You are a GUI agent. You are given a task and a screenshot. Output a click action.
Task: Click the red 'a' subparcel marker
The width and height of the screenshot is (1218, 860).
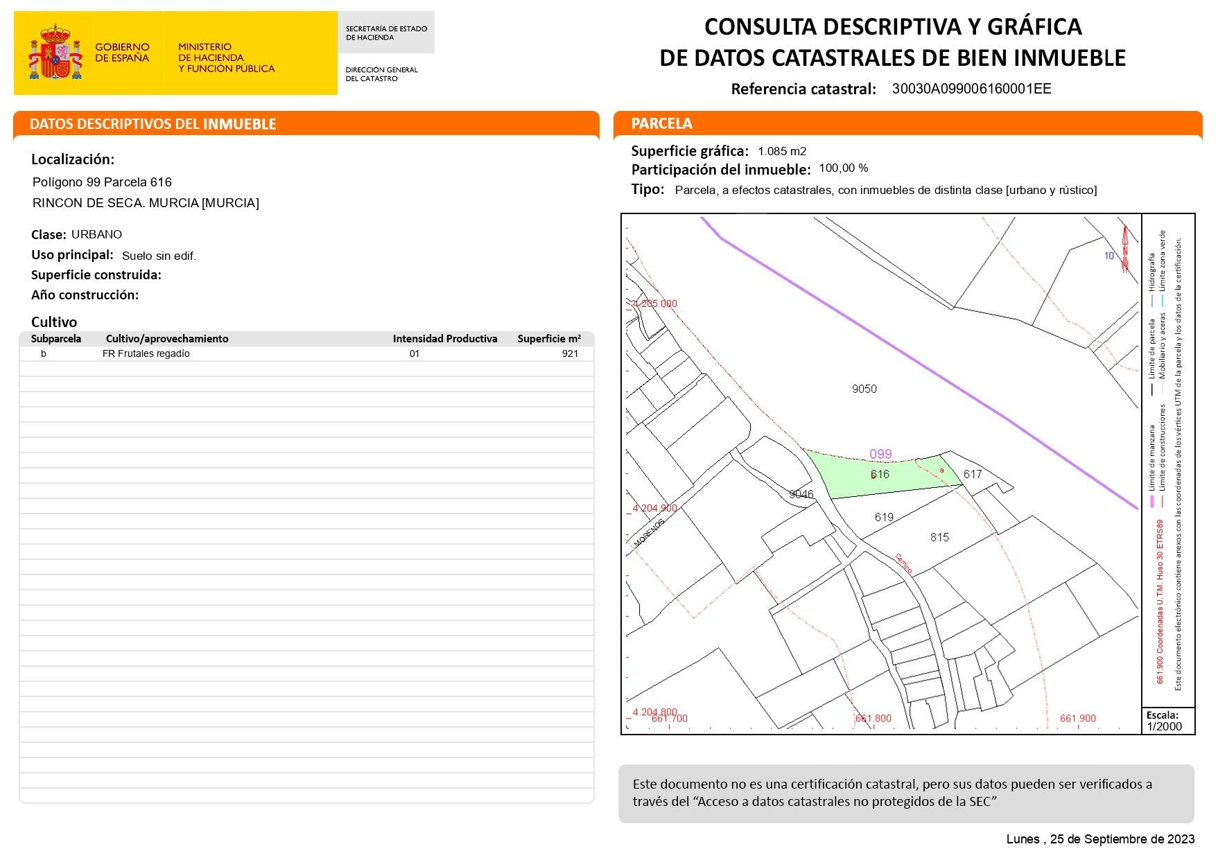tap(941, 471)
